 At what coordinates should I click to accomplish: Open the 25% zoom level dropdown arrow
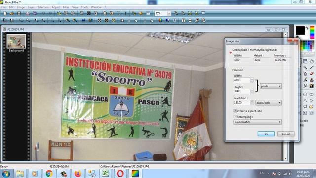click(x=169, y=13)
